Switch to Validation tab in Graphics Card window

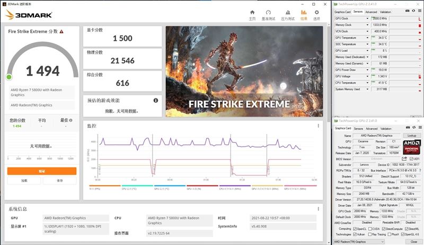[x=385, y=129]
